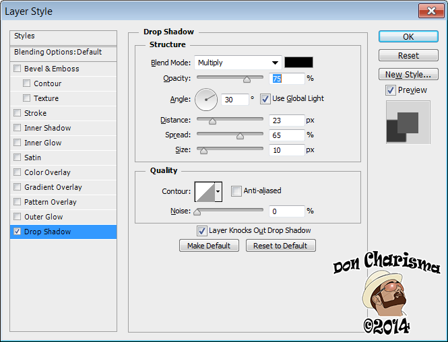
Task: Expand the Contour picker arrow
Action: (218, 192)
